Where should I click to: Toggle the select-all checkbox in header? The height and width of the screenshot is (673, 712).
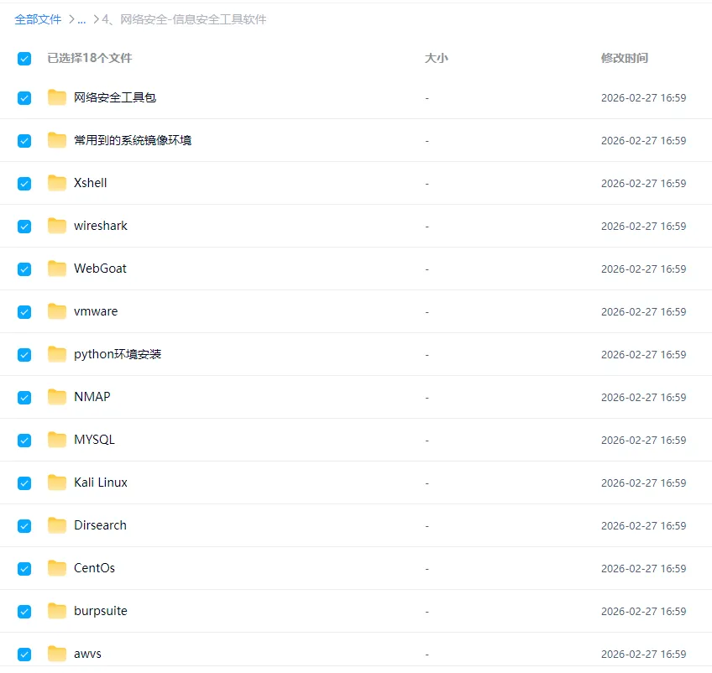tap(24, 59)
